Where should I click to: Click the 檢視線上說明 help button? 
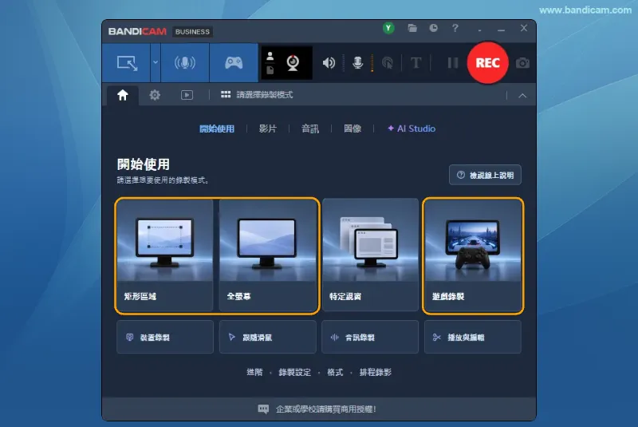485,175
